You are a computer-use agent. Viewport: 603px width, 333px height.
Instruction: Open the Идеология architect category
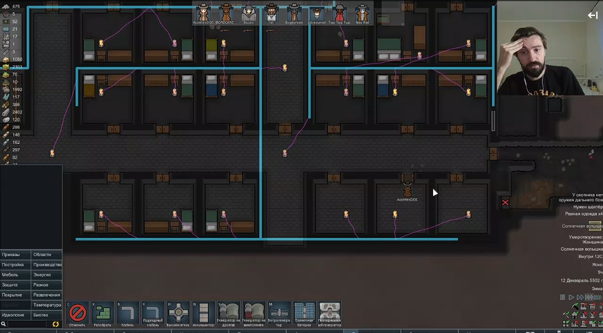click(15, 315)
